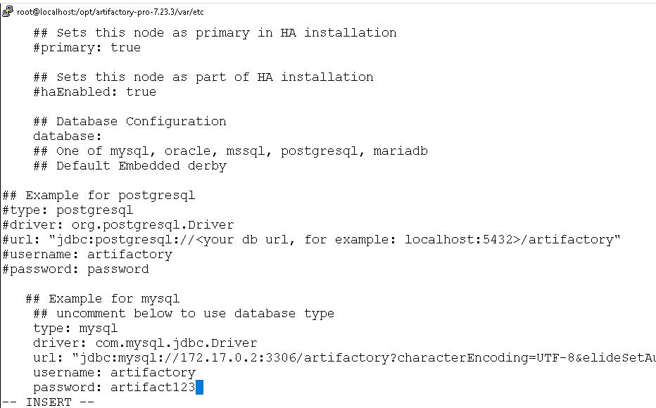The image size is (656, 408).
Task: Click the '#haEnabled: true' line
Action: coord(94,92)
